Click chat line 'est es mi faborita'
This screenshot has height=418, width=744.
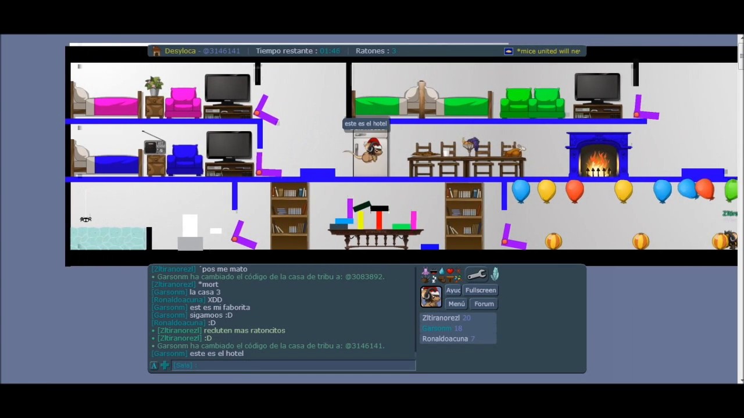pos(220,307)
